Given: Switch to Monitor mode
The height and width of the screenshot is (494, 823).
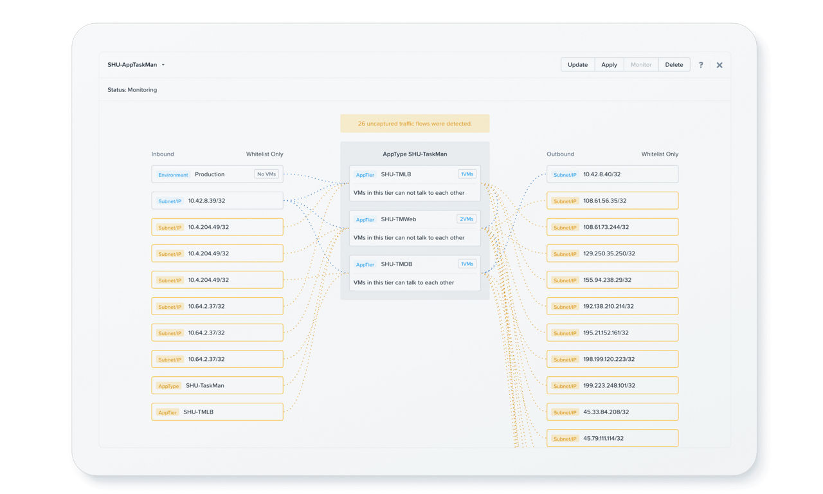Looking at the screenshot, I should [x=640, y=65].
